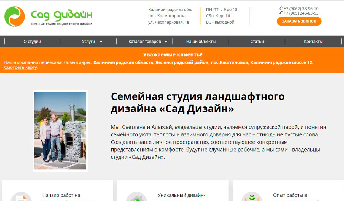Viewport: 344px width, 201px height.
Task: Expand the Каталог товаров dropdown arrow
Action: tap(166, 42)
